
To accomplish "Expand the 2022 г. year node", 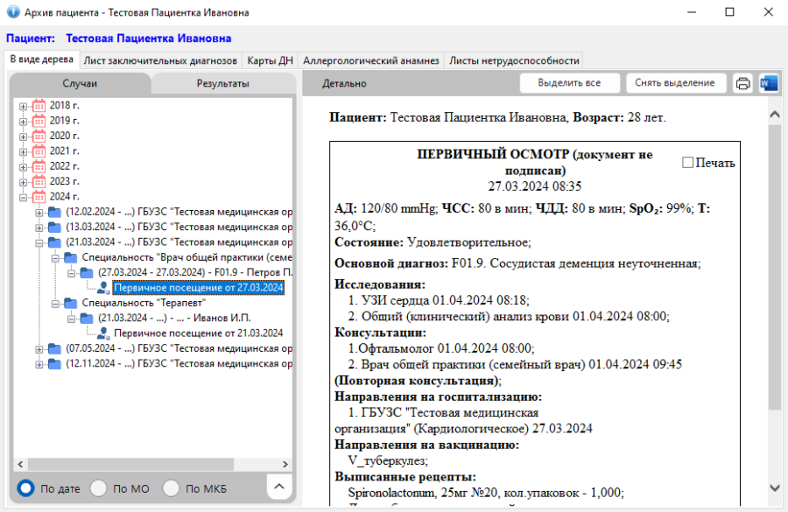I will [x=23, y=167].
